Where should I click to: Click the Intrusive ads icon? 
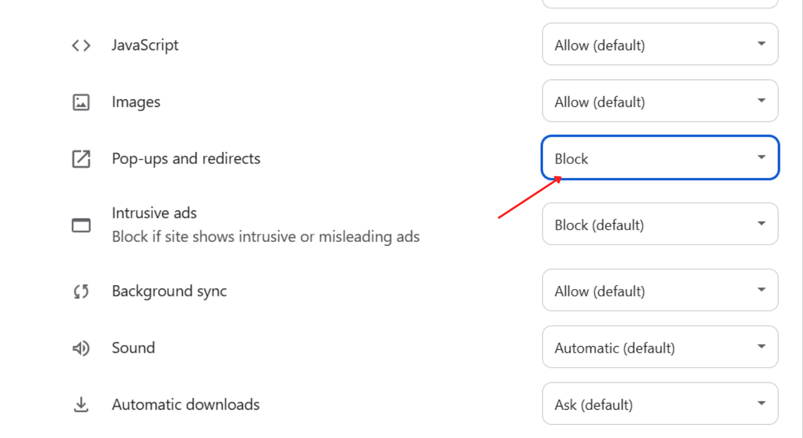tap(80, 225)
